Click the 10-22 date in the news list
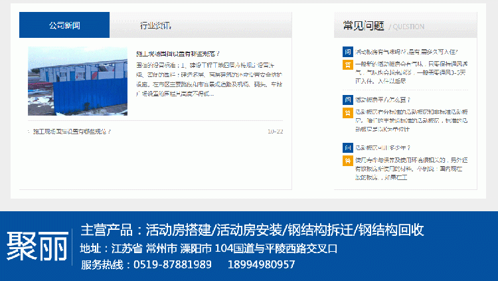498x281 pixels. click(x=275, y=132)
